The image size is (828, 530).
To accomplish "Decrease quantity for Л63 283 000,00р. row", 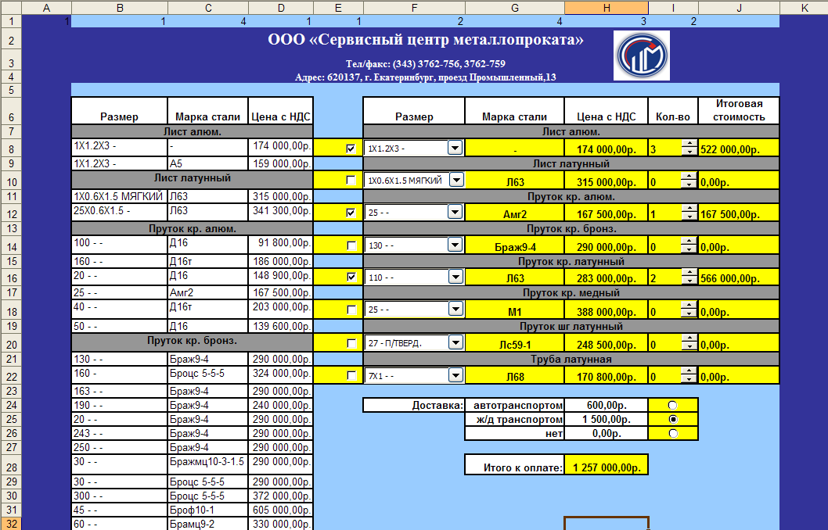I will pyautogui.click(x=689, y=281).
